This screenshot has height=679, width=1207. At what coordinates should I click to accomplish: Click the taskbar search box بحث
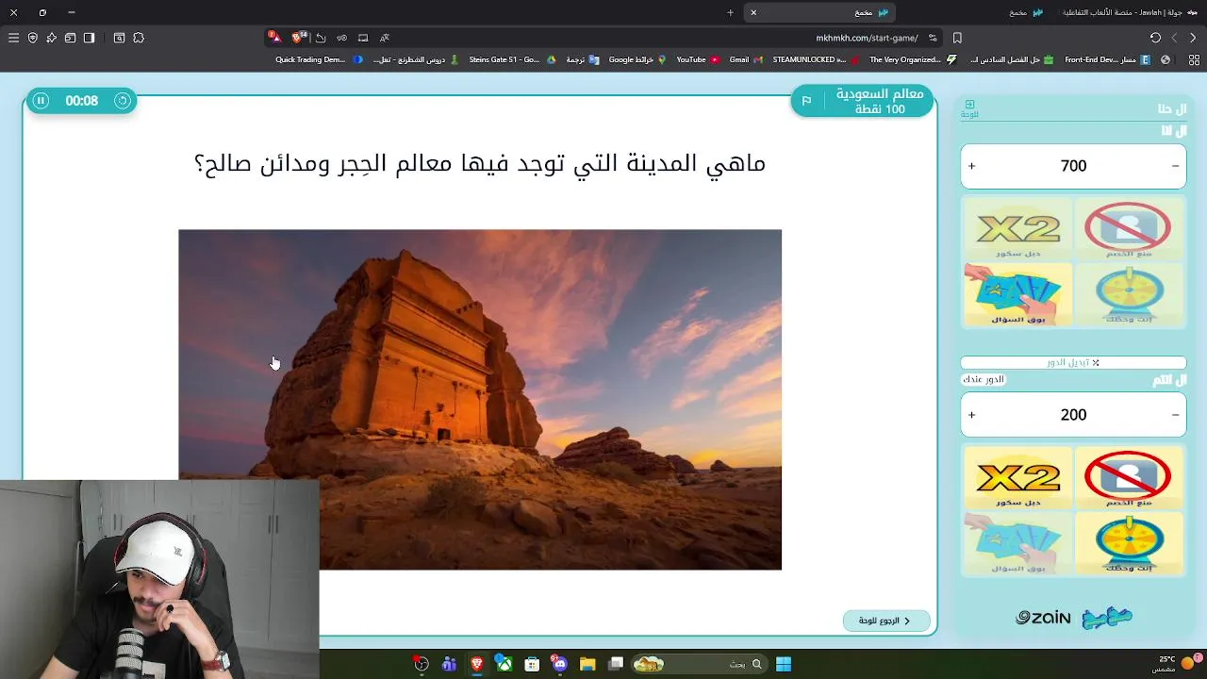coord(699,664)
